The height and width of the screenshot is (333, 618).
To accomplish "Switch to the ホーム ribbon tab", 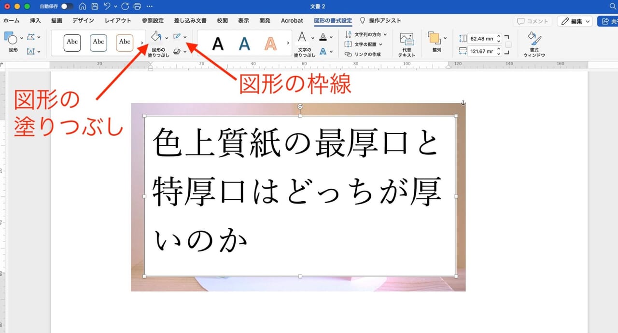I will click(x=11, y=21).
